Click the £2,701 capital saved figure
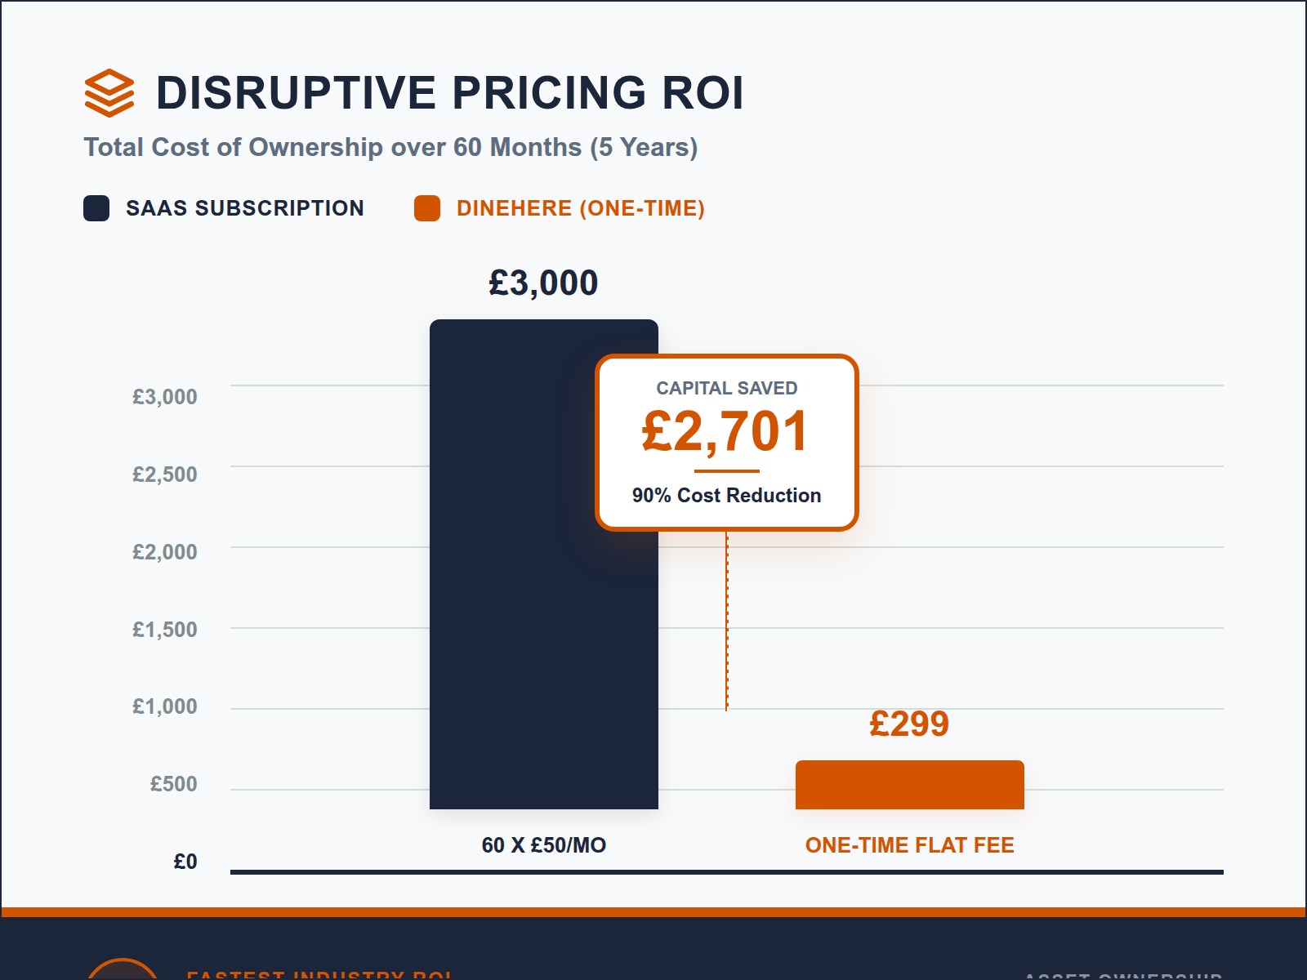The image size is (1307, 980). click(726, 431)
